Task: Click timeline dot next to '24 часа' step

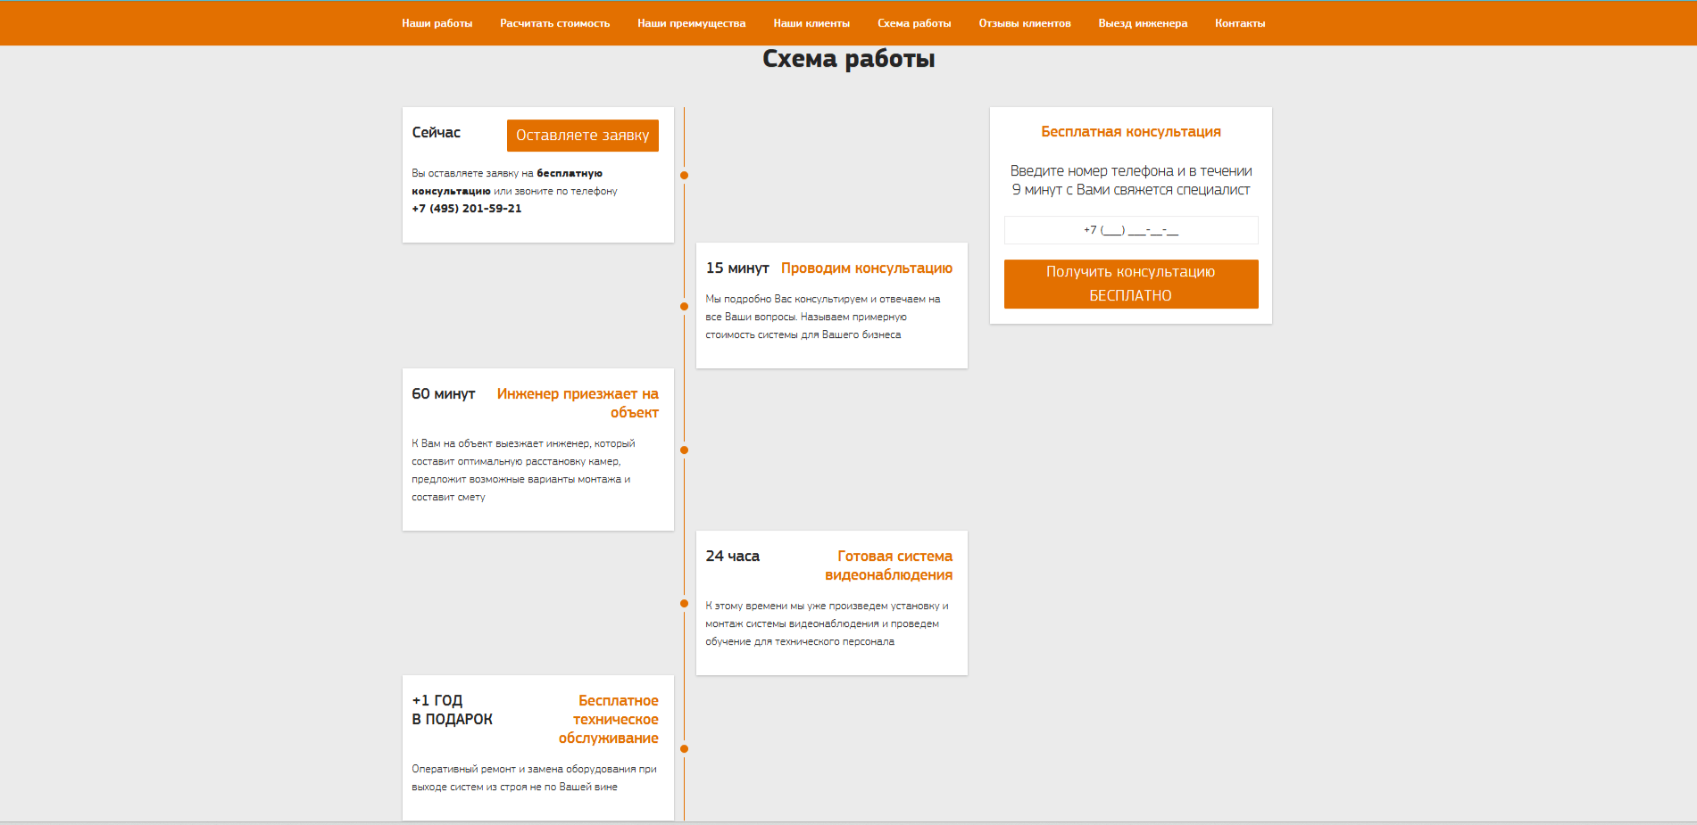Action: pos(685,604)
